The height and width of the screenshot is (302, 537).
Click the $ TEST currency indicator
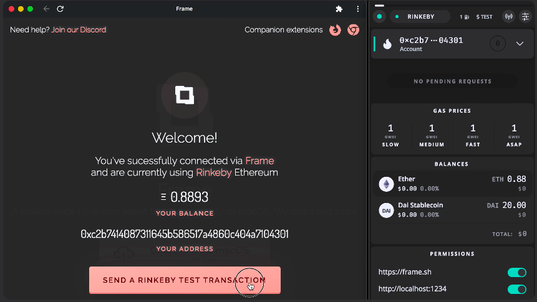click(x=484, y=17)
